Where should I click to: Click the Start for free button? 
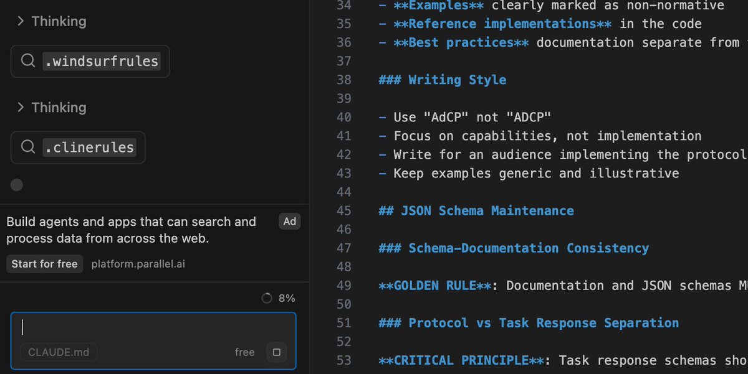tap(45, 264)
